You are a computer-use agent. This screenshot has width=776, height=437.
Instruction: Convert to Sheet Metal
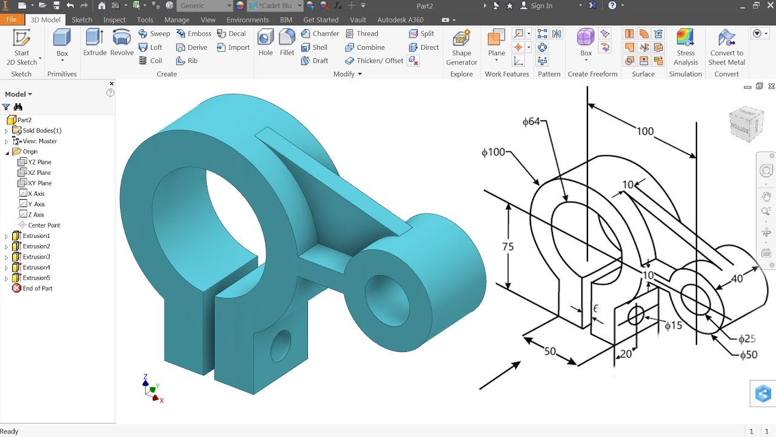pyautogui.click(x=727, y=47)
